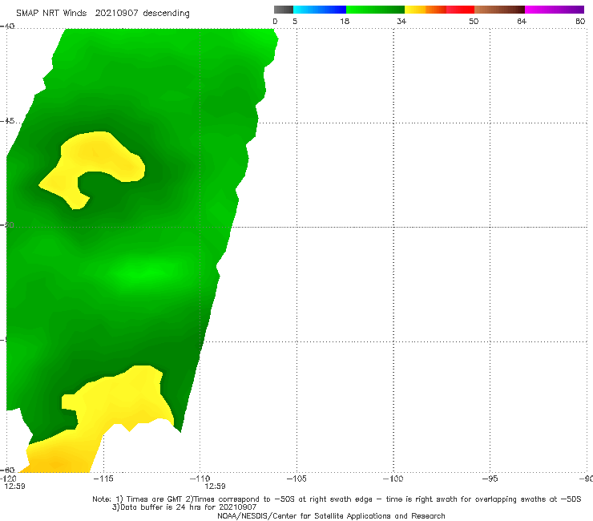Image resolution: width=593 pixels, height=521 pixels.
Task: Click the '80' label ending the color bar
Action: coord(580,22)
